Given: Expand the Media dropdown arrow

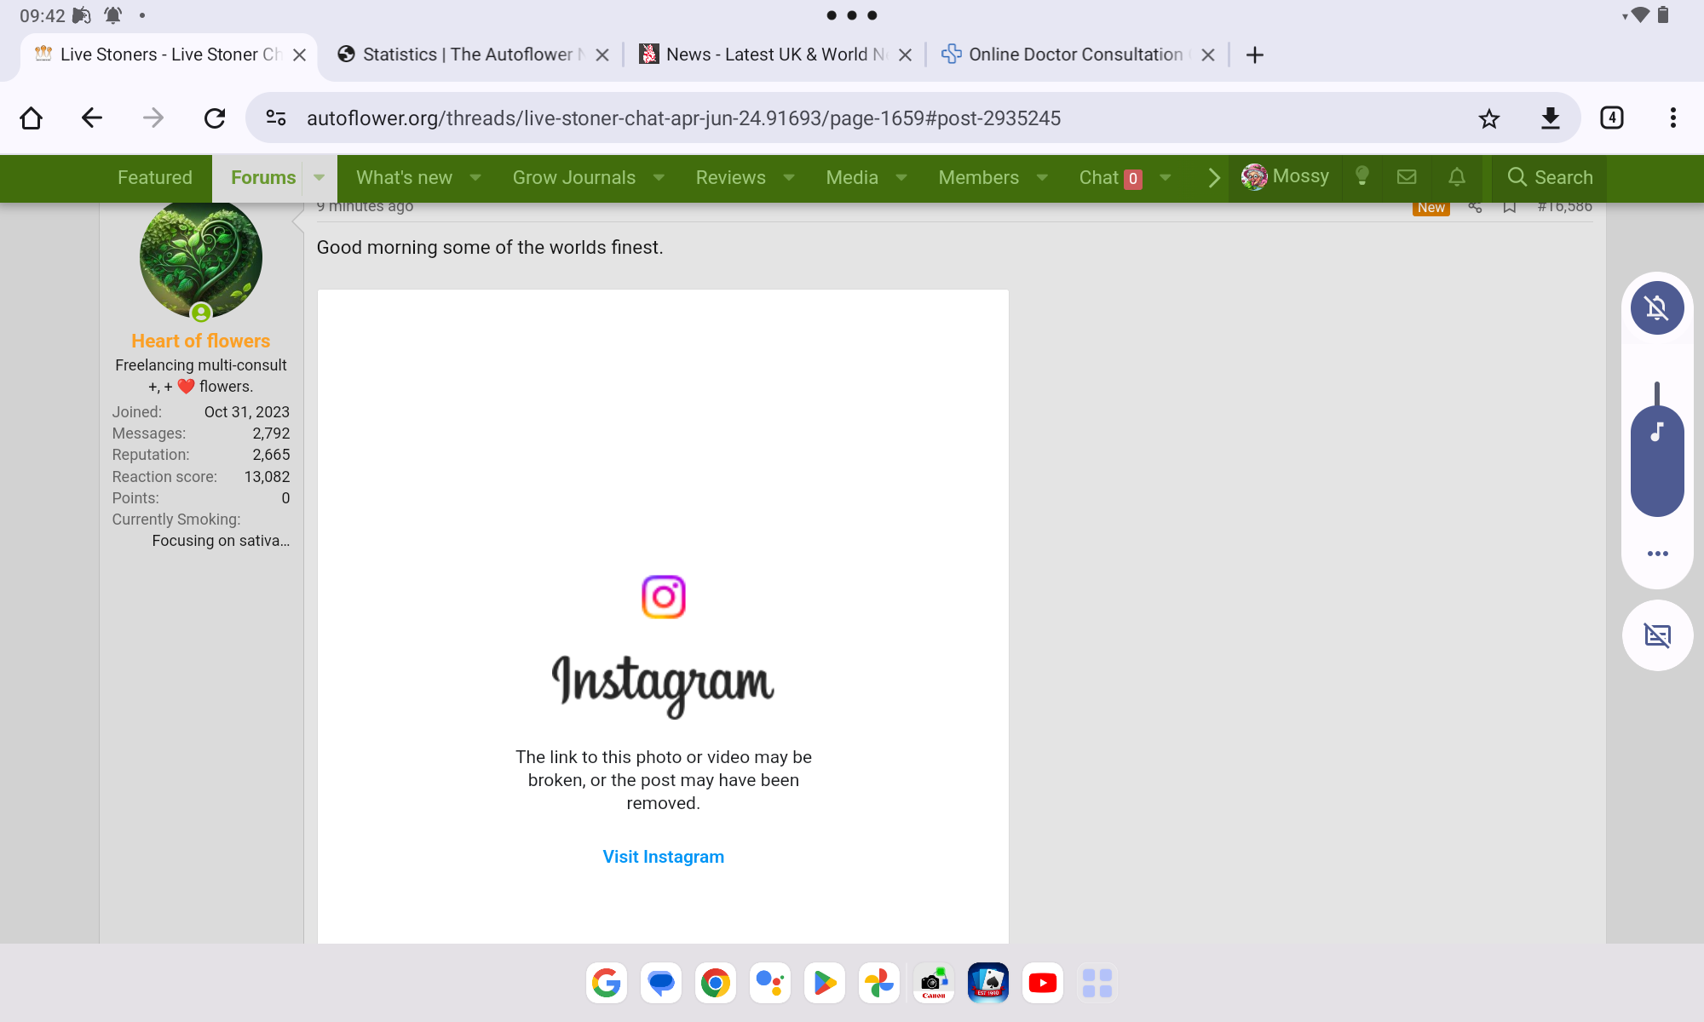Looking at the screenshot, I should click(901, 177).
